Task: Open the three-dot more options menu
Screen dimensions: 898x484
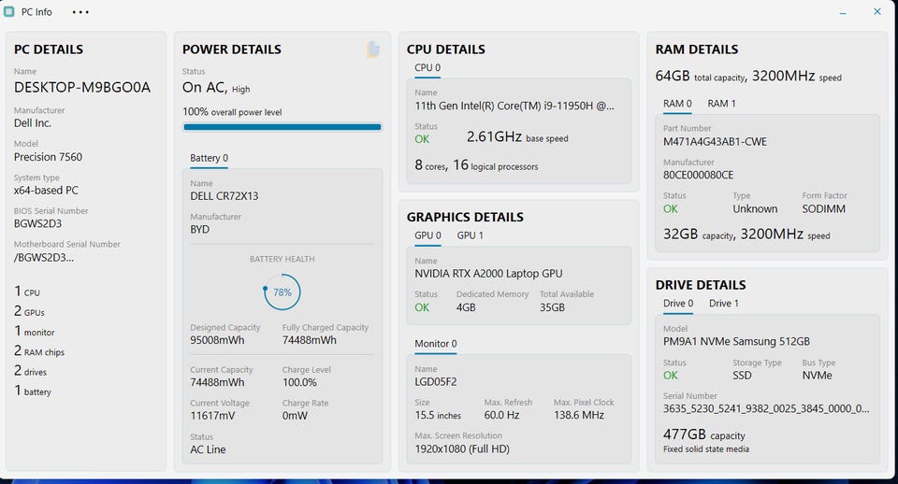Action: point(80,12)
